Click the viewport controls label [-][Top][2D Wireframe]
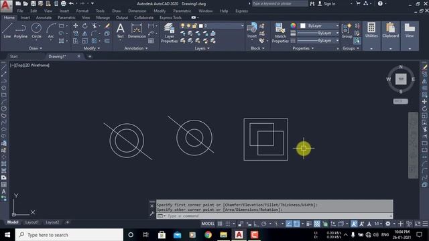 tap(29, 66)
